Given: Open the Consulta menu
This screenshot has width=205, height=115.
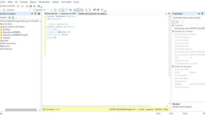Looking at the screenshot, I should click(24, 2).
